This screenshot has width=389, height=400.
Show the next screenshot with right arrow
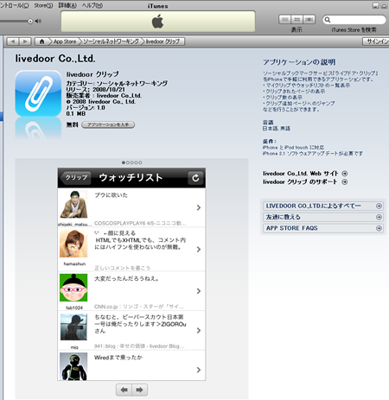(140, 390)
